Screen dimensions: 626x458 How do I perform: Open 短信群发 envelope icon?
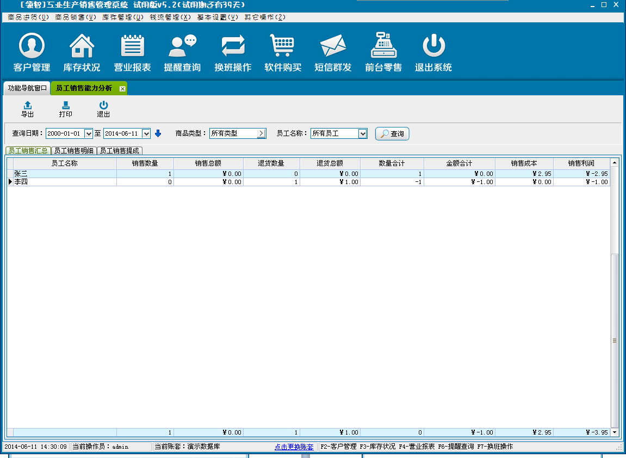[333, 46]
